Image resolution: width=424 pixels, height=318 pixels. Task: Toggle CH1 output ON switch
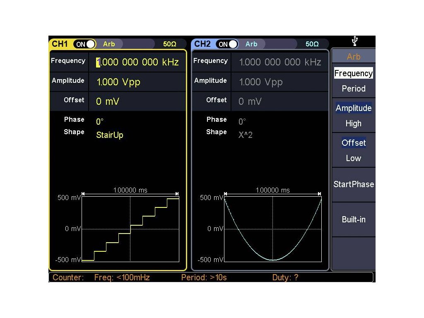click(x=84, y=44)
